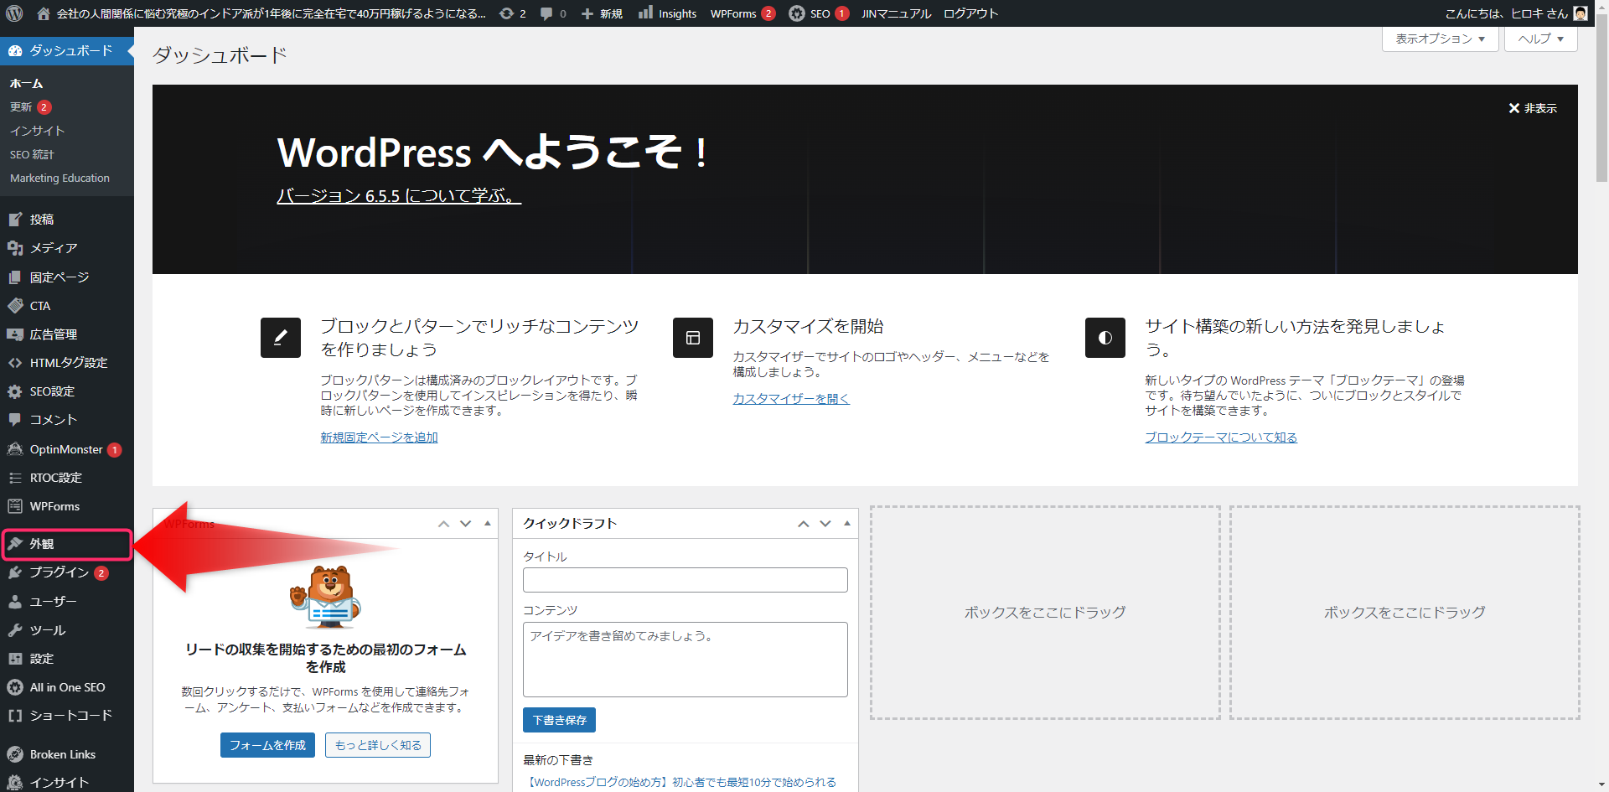Open the 更新 submenu item

pyautogui.click(x=30, y=107)
